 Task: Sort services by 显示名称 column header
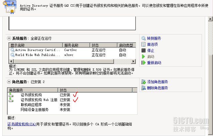(36, 45)
